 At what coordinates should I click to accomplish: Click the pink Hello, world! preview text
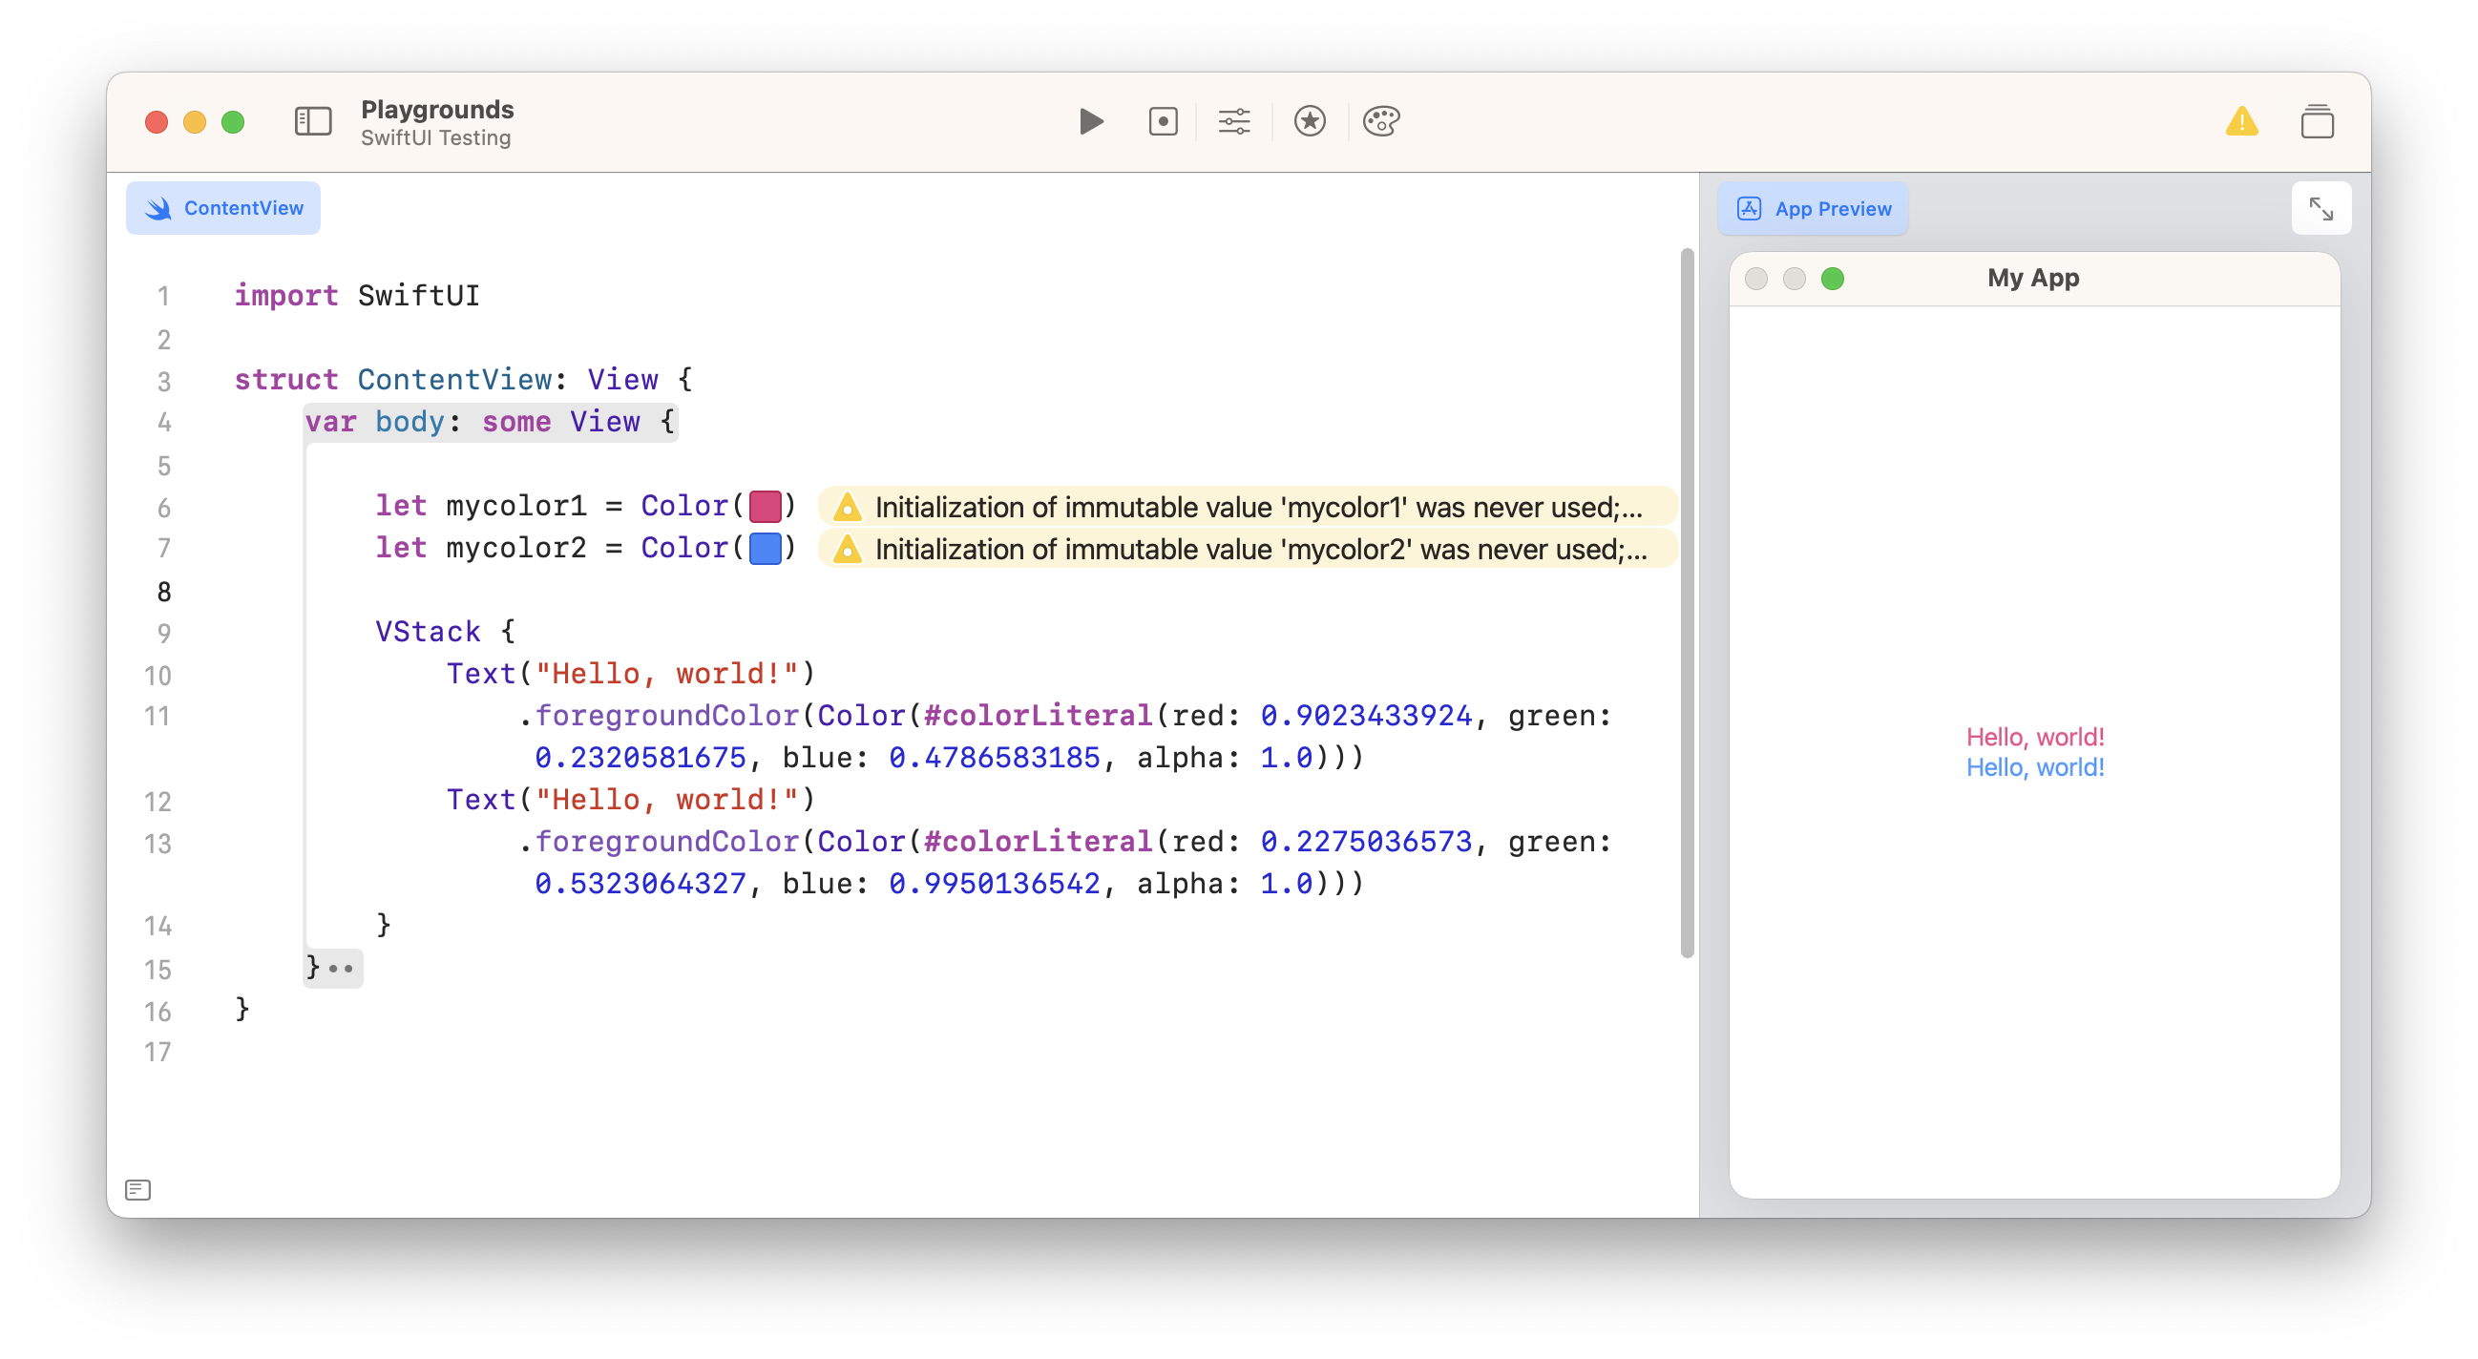(2034, 737)
